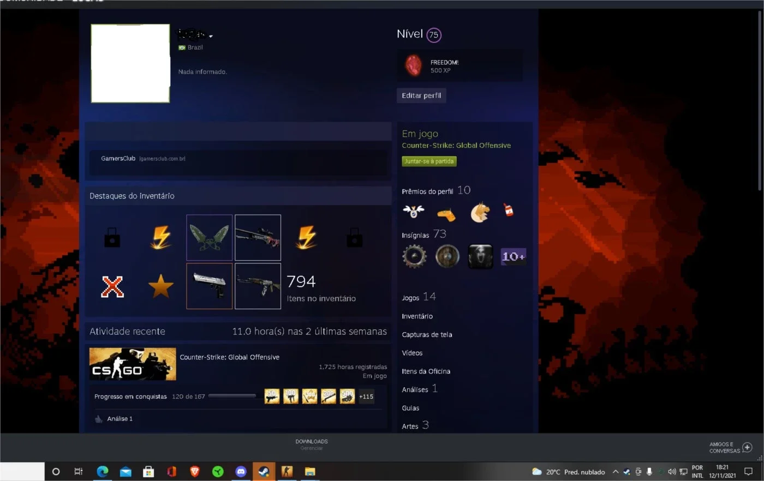Viewport: 764px width, 481px height.
Task: Open the Counter-Strike: Global Offensive in-game link
Action: coord(456,146)
